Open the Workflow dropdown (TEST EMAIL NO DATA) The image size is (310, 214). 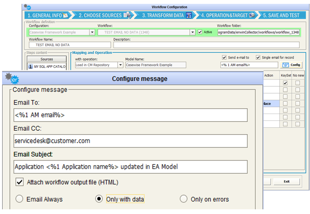tap(193, 32)
